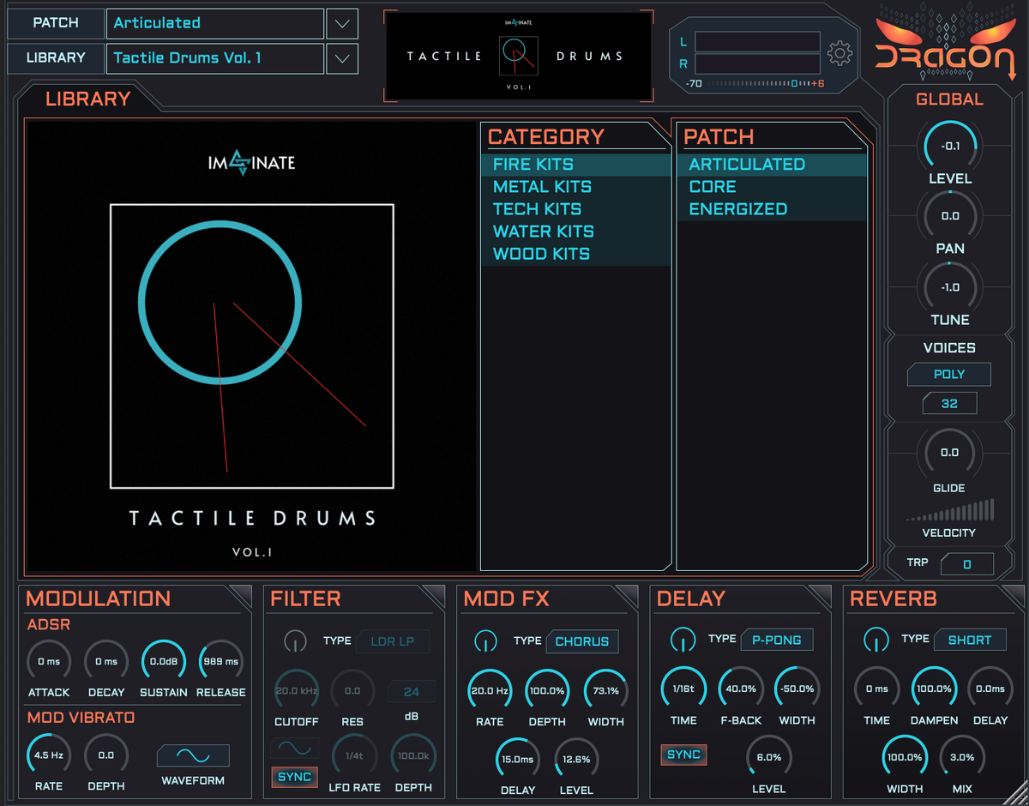Image resolution: width=1029 pixels, height=806 pixels.
Task: Open the Library dropdown arrow
Action: [342, 58]
